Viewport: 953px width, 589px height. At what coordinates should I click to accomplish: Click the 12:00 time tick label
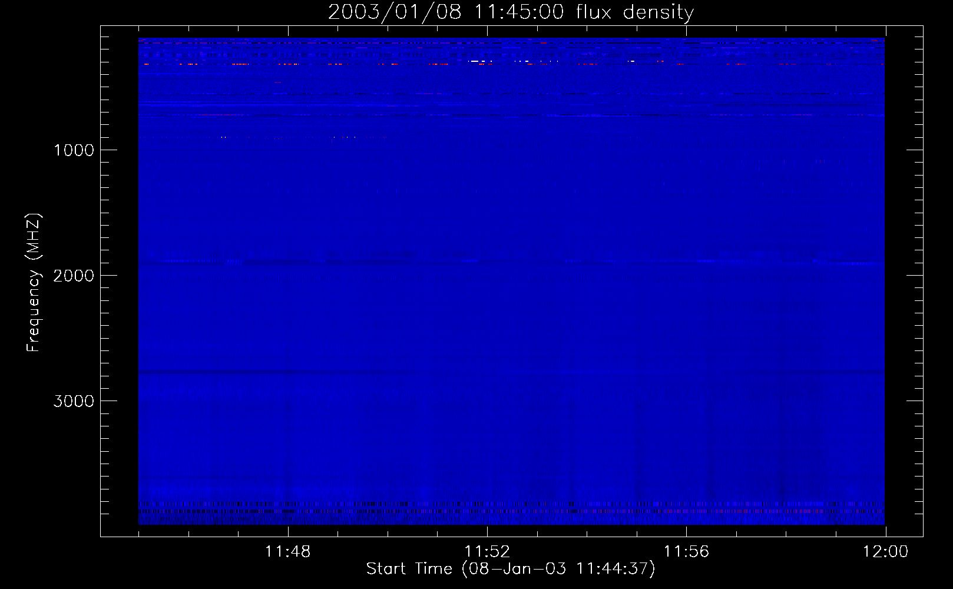click(885, 552)
